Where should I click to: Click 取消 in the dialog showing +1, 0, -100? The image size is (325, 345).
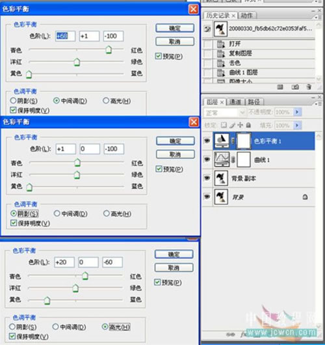coord(175,154)
